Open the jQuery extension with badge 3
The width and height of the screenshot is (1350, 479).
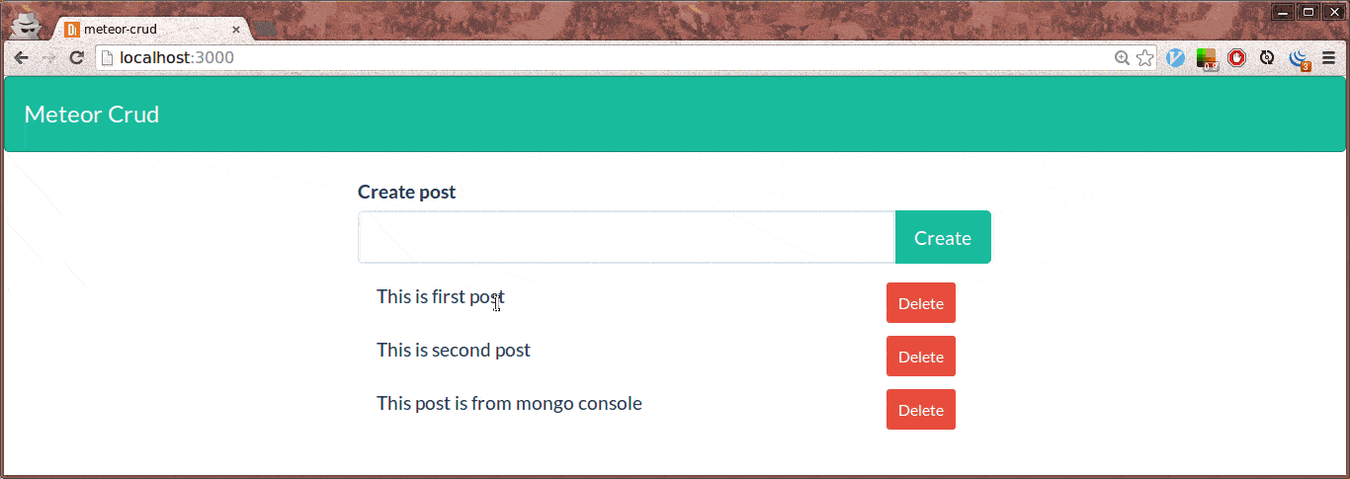click(1300, 59)
